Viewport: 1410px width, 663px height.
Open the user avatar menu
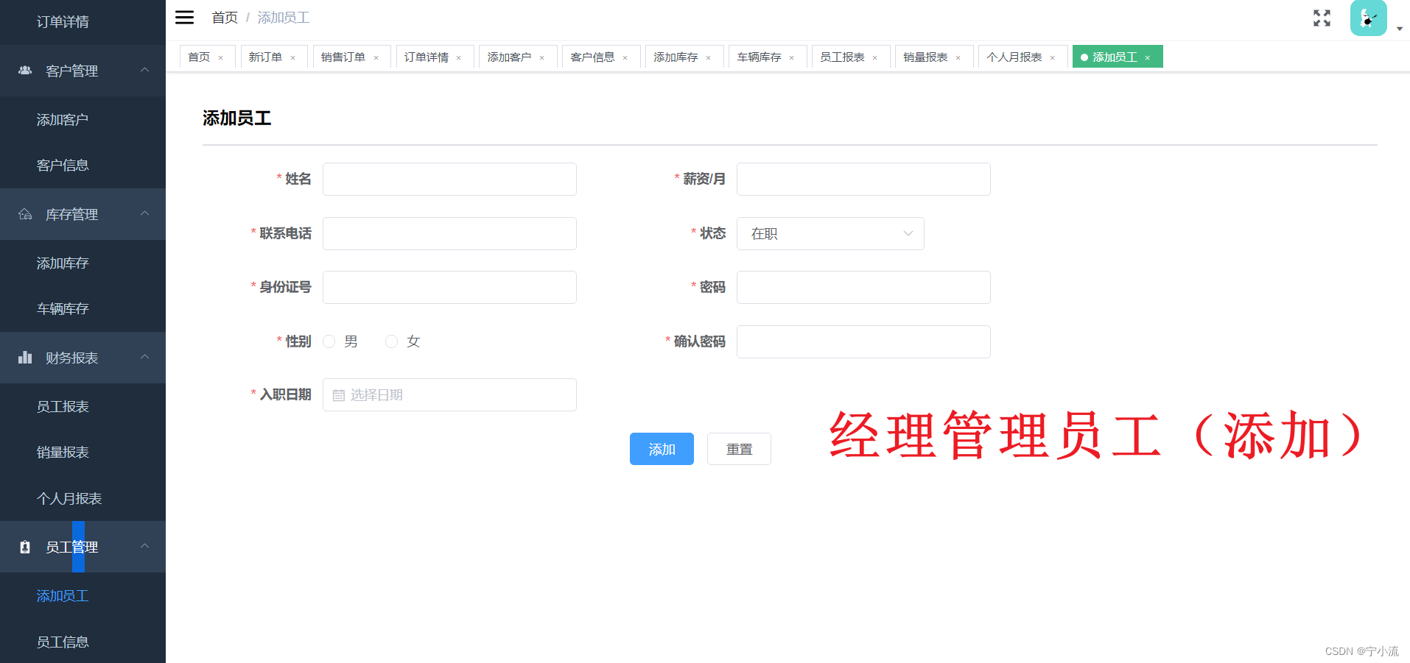pyautogui.click(x=1368, y=18)
